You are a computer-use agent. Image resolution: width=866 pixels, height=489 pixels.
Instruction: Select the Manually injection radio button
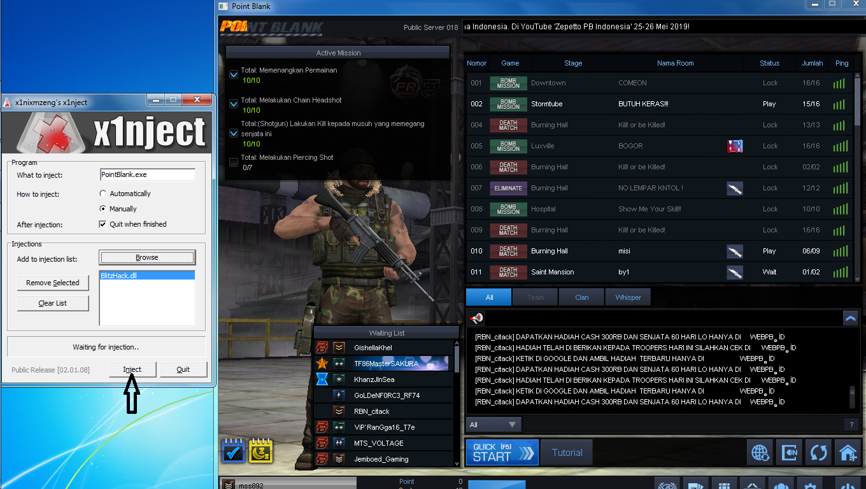103,209
